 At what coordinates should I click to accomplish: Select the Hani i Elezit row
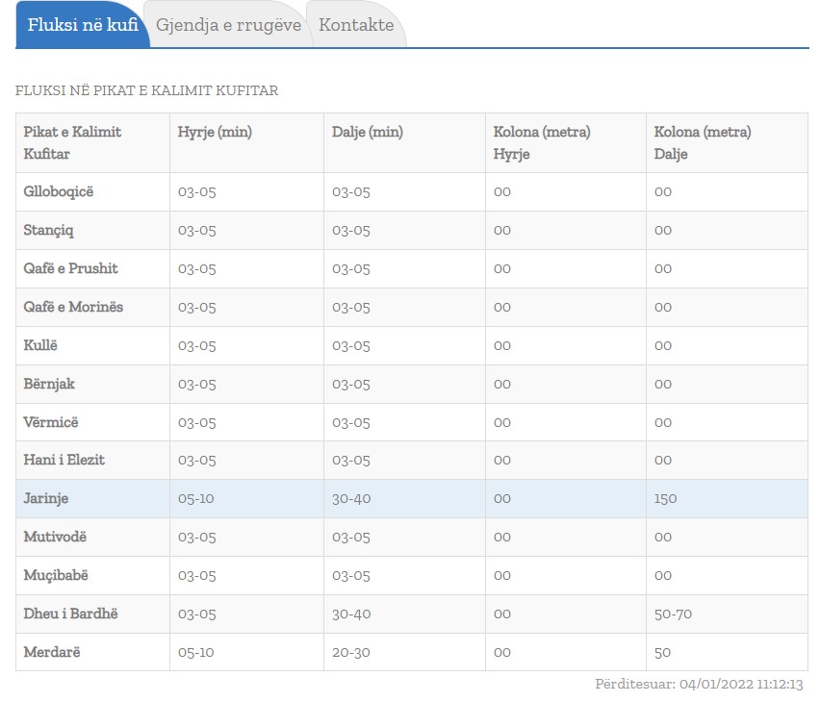tap(64, 460)
